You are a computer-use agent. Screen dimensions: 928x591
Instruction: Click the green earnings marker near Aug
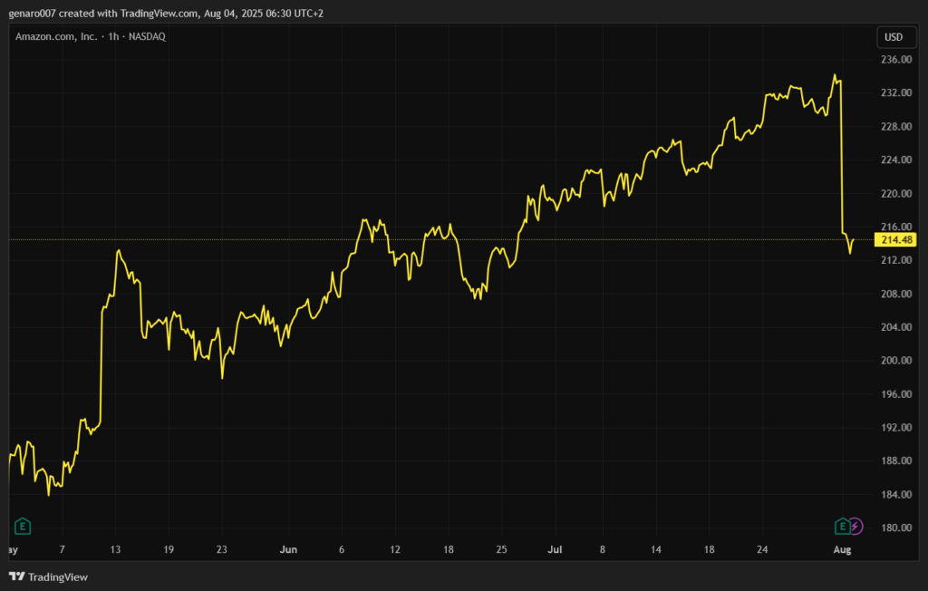pos(842,526)
